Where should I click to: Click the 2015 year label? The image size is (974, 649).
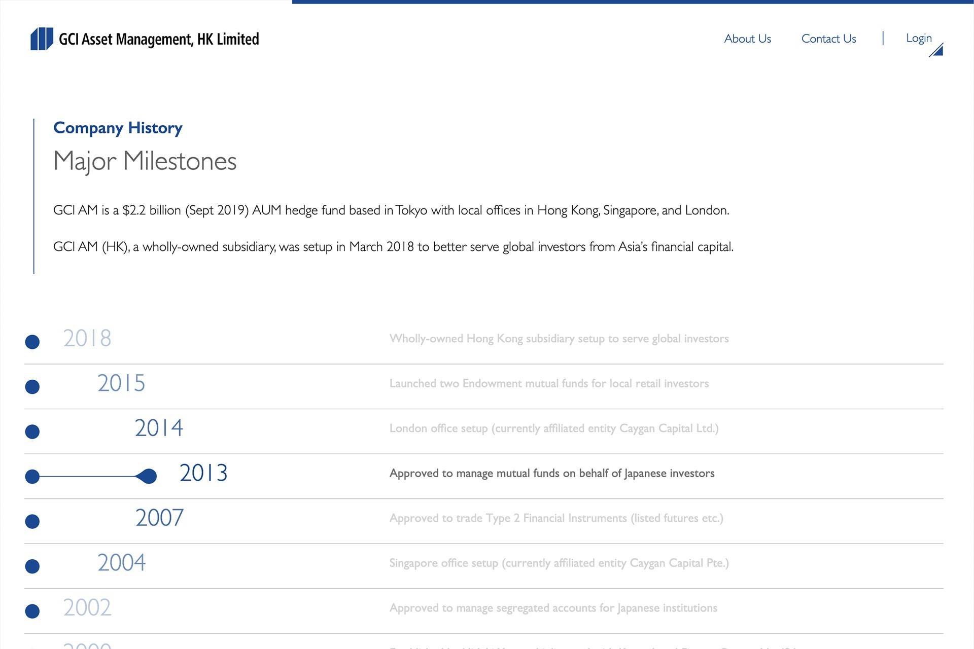(x=121, y=383)
